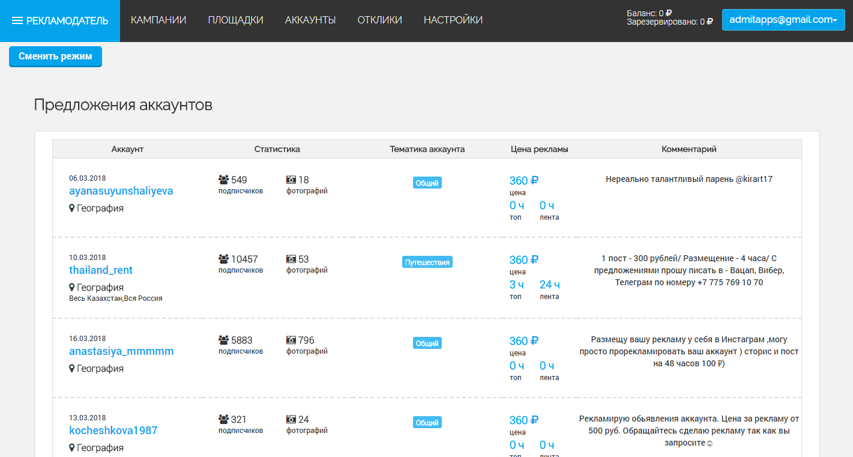Screen dimensions: 853x457
Task: Open admitapps@gmail.com account dropdown
Action: [783, 20]
